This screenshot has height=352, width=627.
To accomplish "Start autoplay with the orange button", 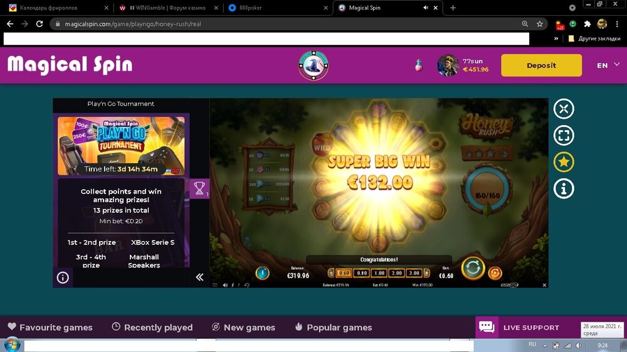I will tap(495, 273).
